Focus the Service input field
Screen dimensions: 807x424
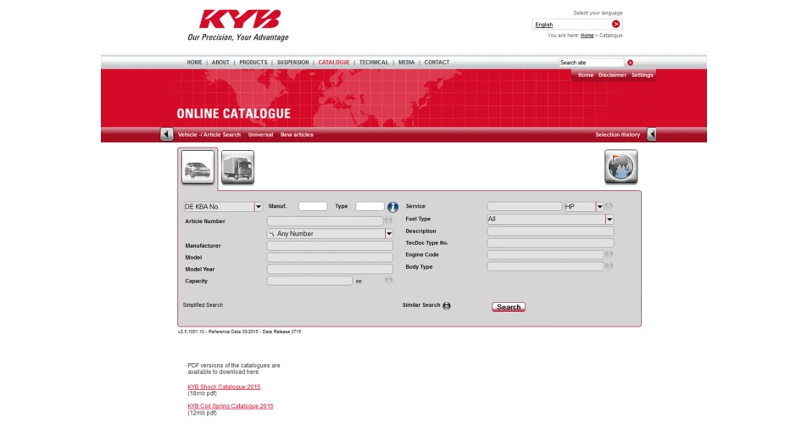525,206
